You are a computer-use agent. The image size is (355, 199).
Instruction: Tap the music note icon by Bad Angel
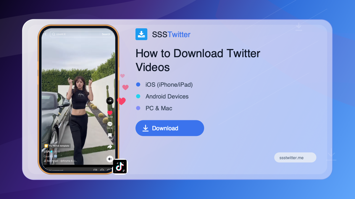point(45,161)
